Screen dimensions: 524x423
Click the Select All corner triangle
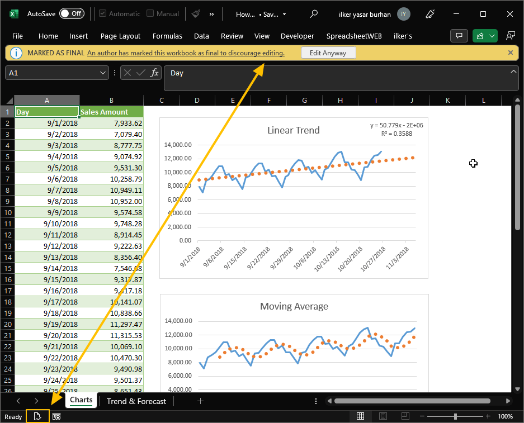9,100
